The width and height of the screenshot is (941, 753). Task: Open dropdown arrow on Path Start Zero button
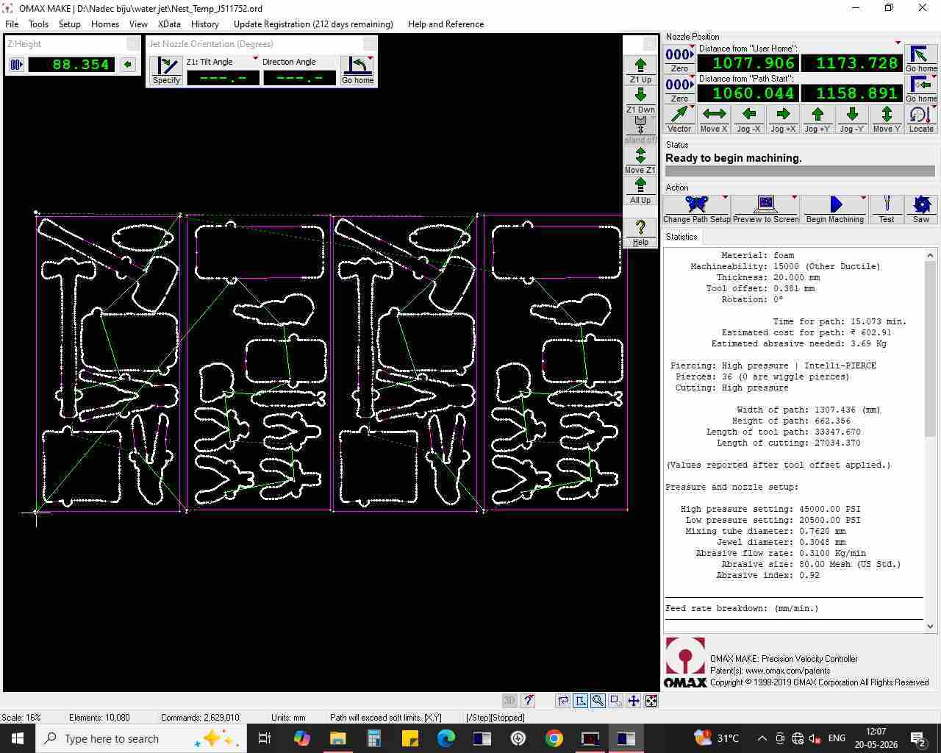coord(692,78)
